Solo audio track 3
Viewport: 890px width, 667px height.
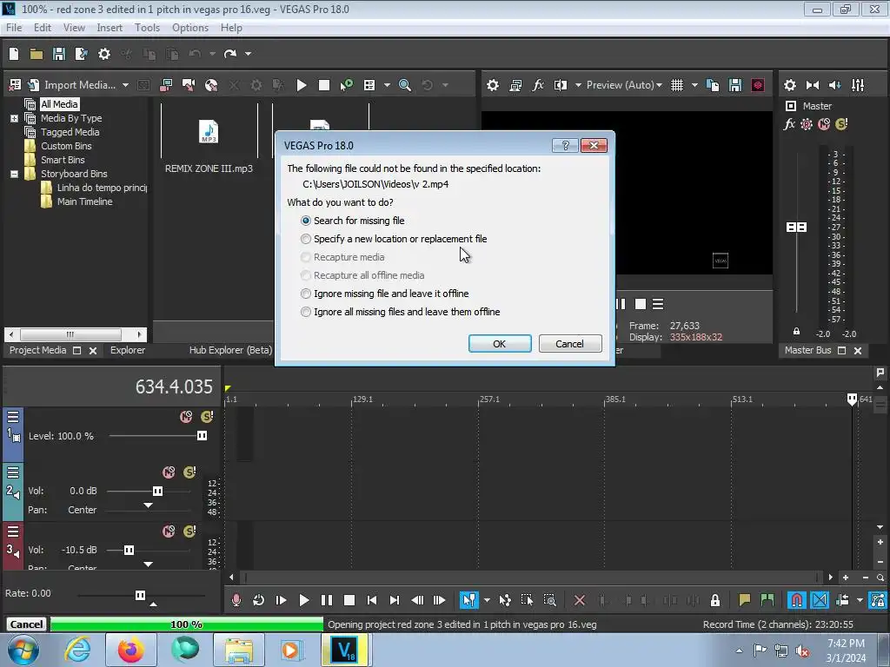(x=189, y=532)
